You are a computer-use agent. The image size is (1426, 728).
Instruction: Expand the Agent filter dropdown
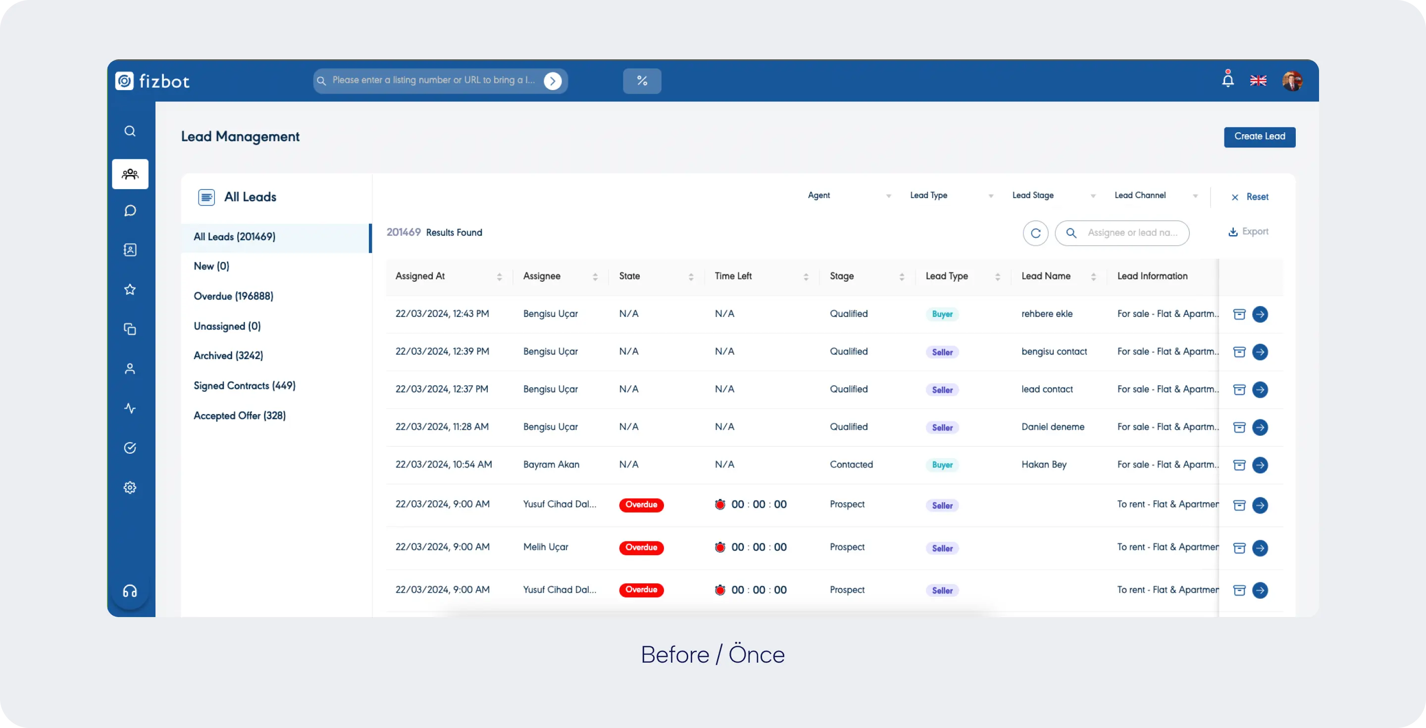pyautogui.click(x=849, y=196)
